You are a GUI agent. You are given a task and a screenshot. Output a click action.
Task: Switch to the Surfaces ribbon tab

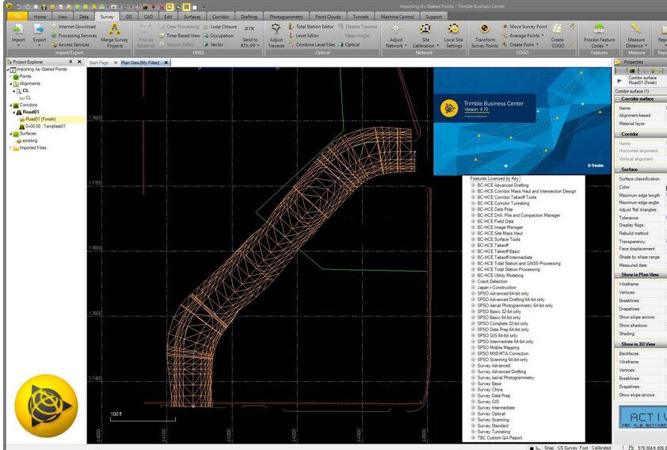(x=192, y=17)
